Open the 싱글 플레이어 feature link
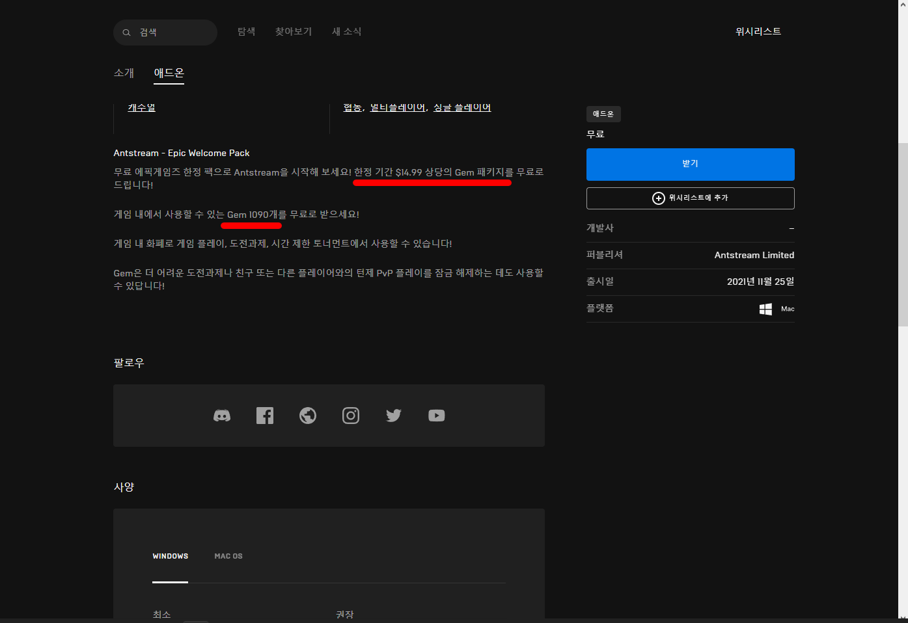908x623 pixels. coord(462,108)
